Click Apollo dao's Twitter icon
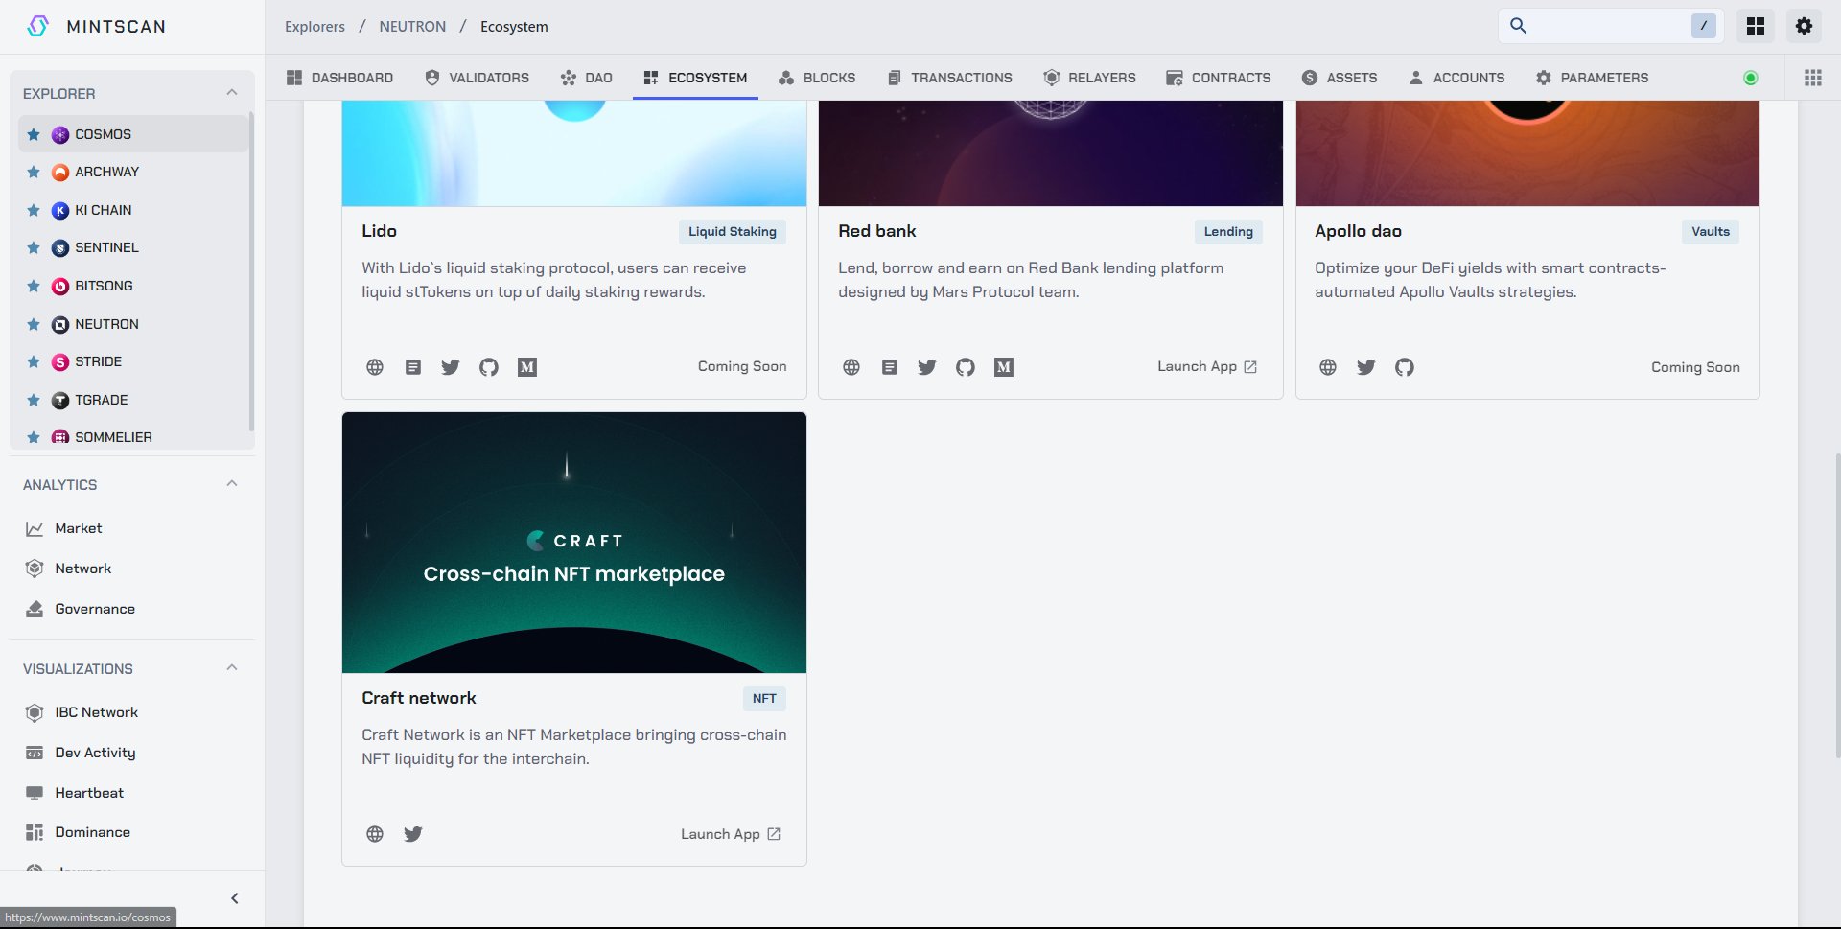 coord(1366,367)
